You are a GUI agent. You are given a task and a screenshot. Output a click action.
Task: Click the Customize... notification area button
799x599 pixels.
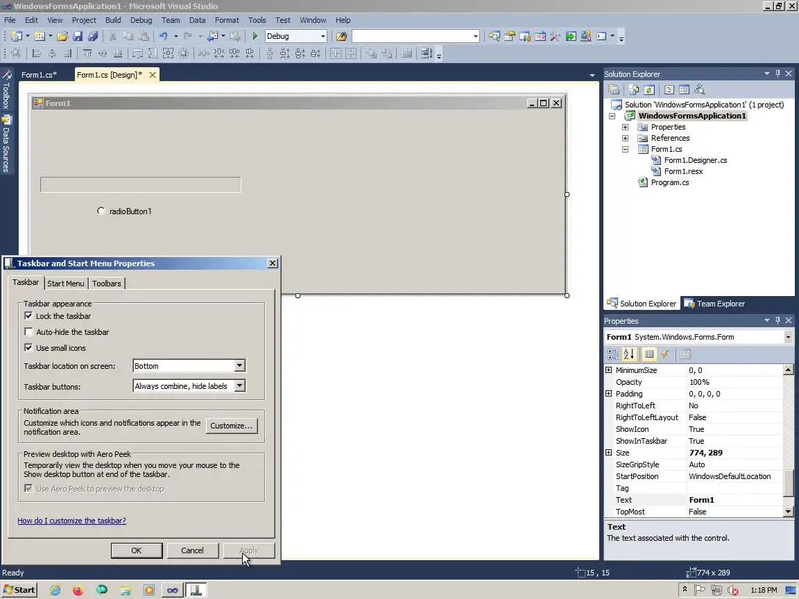[232, 425]
